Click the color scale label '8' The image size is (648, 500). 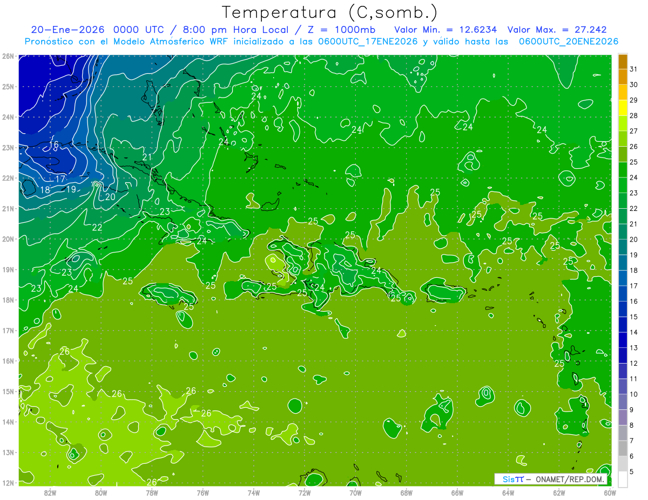coord(632,426)
